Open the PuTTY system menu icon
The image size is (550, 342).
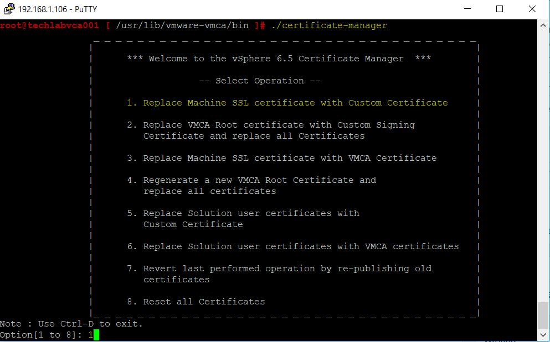click(x=9, y=9)
